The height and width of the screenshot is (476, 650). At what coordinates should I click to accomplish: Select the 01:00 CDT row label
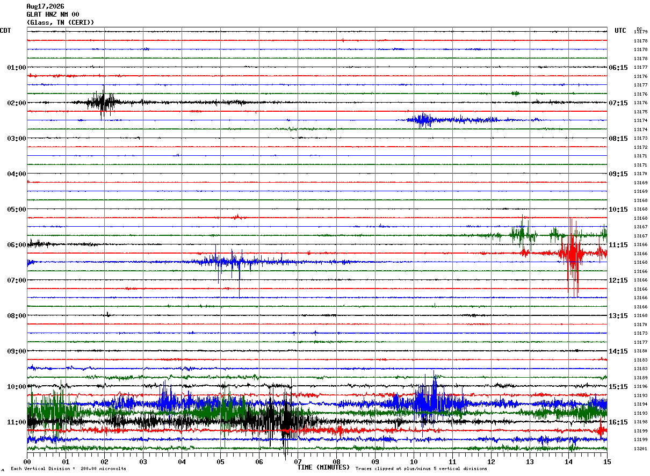tap(17, 68)
